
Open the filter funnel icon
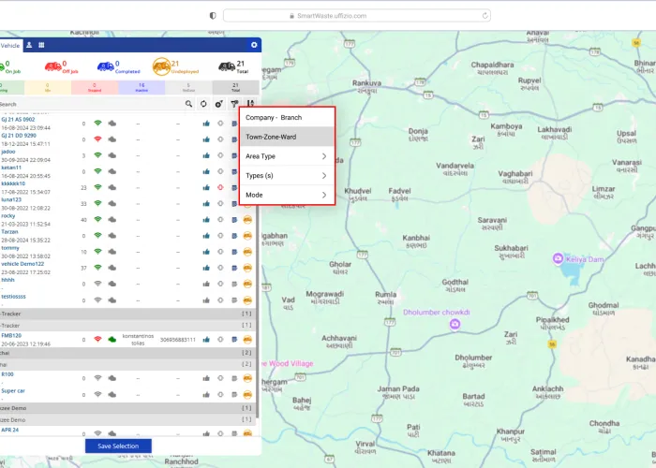point(234,104)
